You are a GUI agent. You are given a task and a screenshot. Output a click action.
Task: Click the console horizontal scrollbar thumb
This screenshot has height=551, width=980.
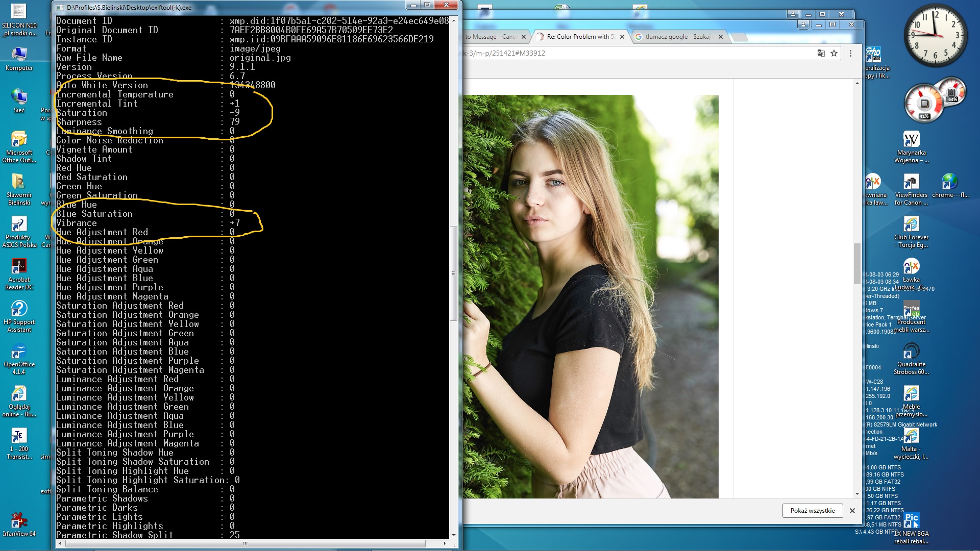(x=245, y=543)
